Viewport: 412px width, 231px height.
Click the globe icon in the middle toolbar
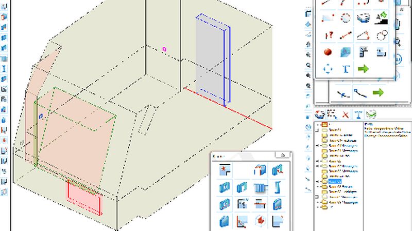pos(308,127)
